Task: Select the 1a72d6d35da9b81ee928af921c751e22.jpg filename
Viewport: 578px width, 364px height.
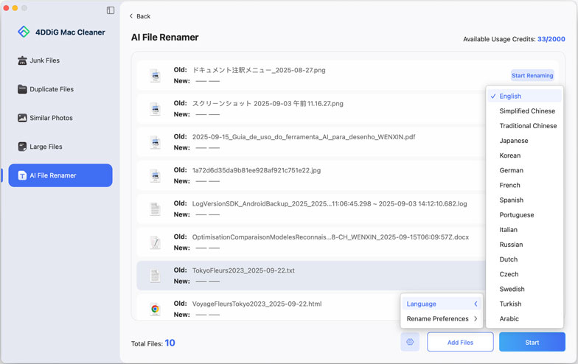Action: [x=257, y=170]
